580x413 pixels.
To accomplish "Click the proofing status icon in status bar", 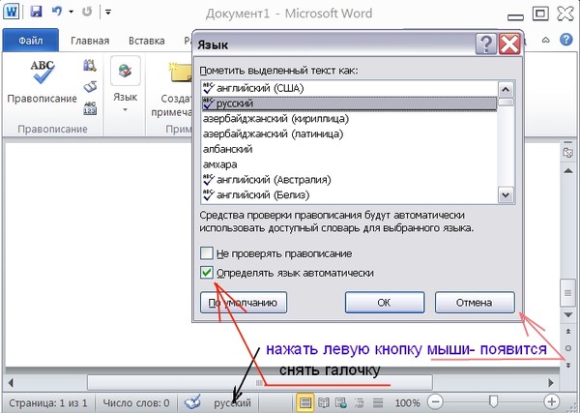I will pyautogui.click(x=193, y=401).
